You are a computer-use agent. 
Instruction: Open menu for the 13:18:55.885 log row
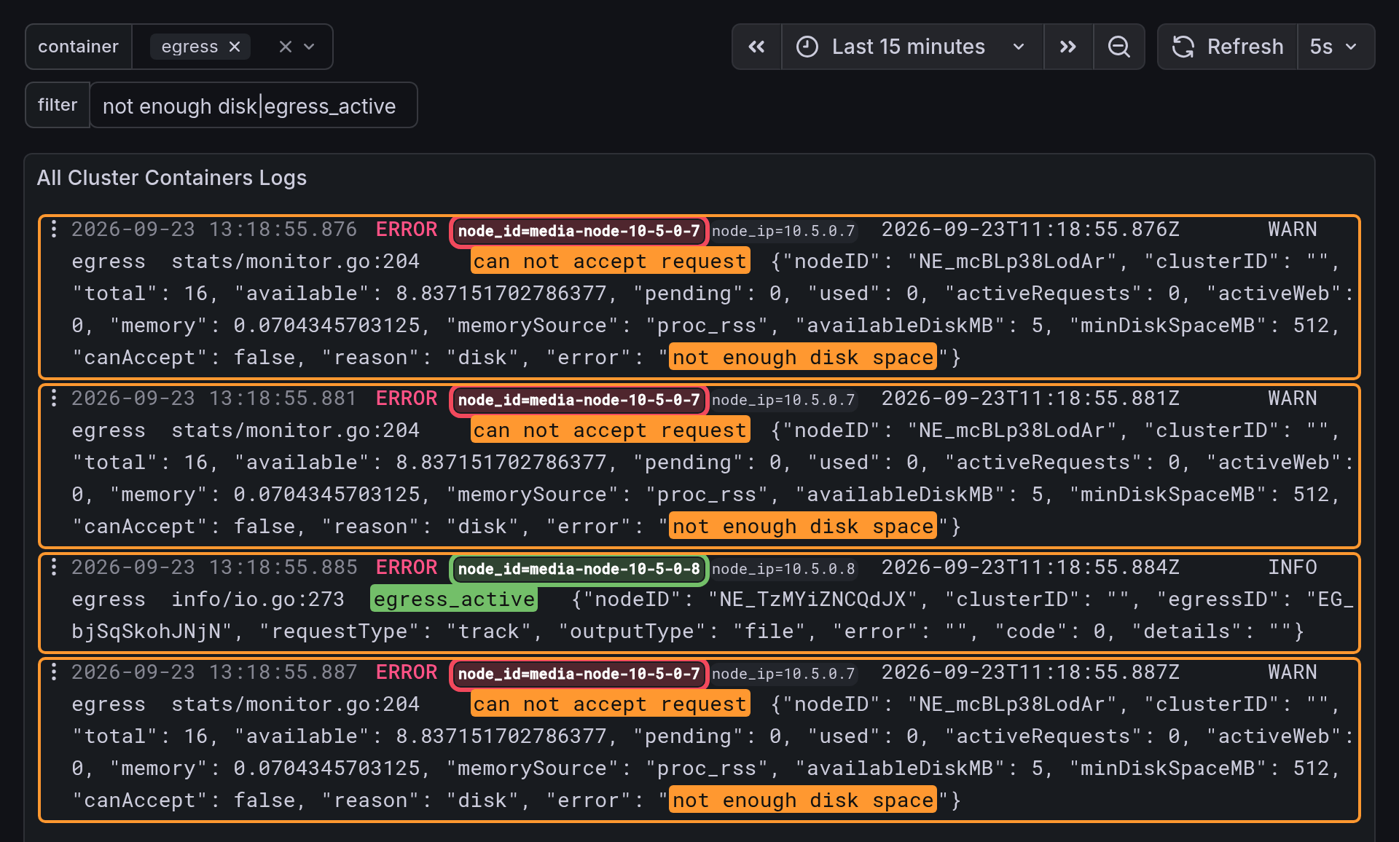click(54, 567)
